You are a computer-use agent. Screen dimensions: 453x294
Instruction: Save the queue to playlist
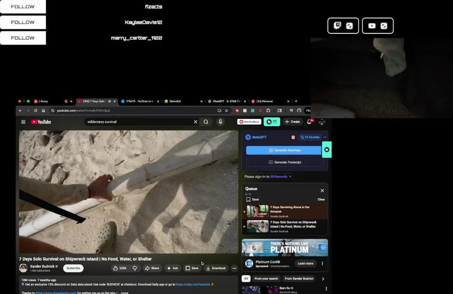click(x=253, y=199)
